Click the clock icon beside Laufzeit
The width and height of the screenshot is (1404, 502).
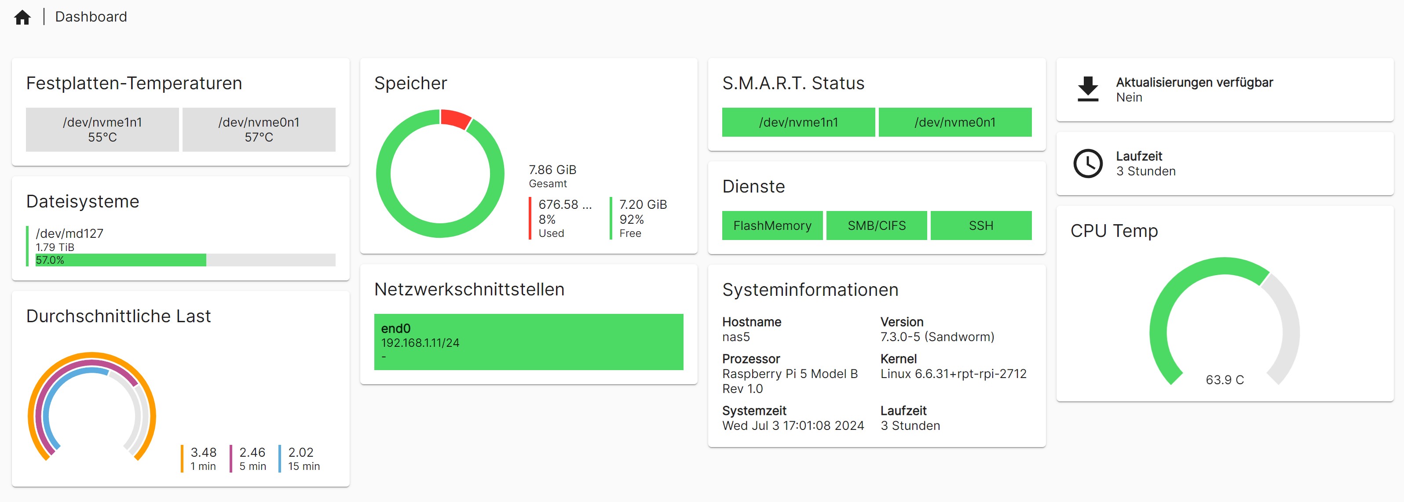1088,164
